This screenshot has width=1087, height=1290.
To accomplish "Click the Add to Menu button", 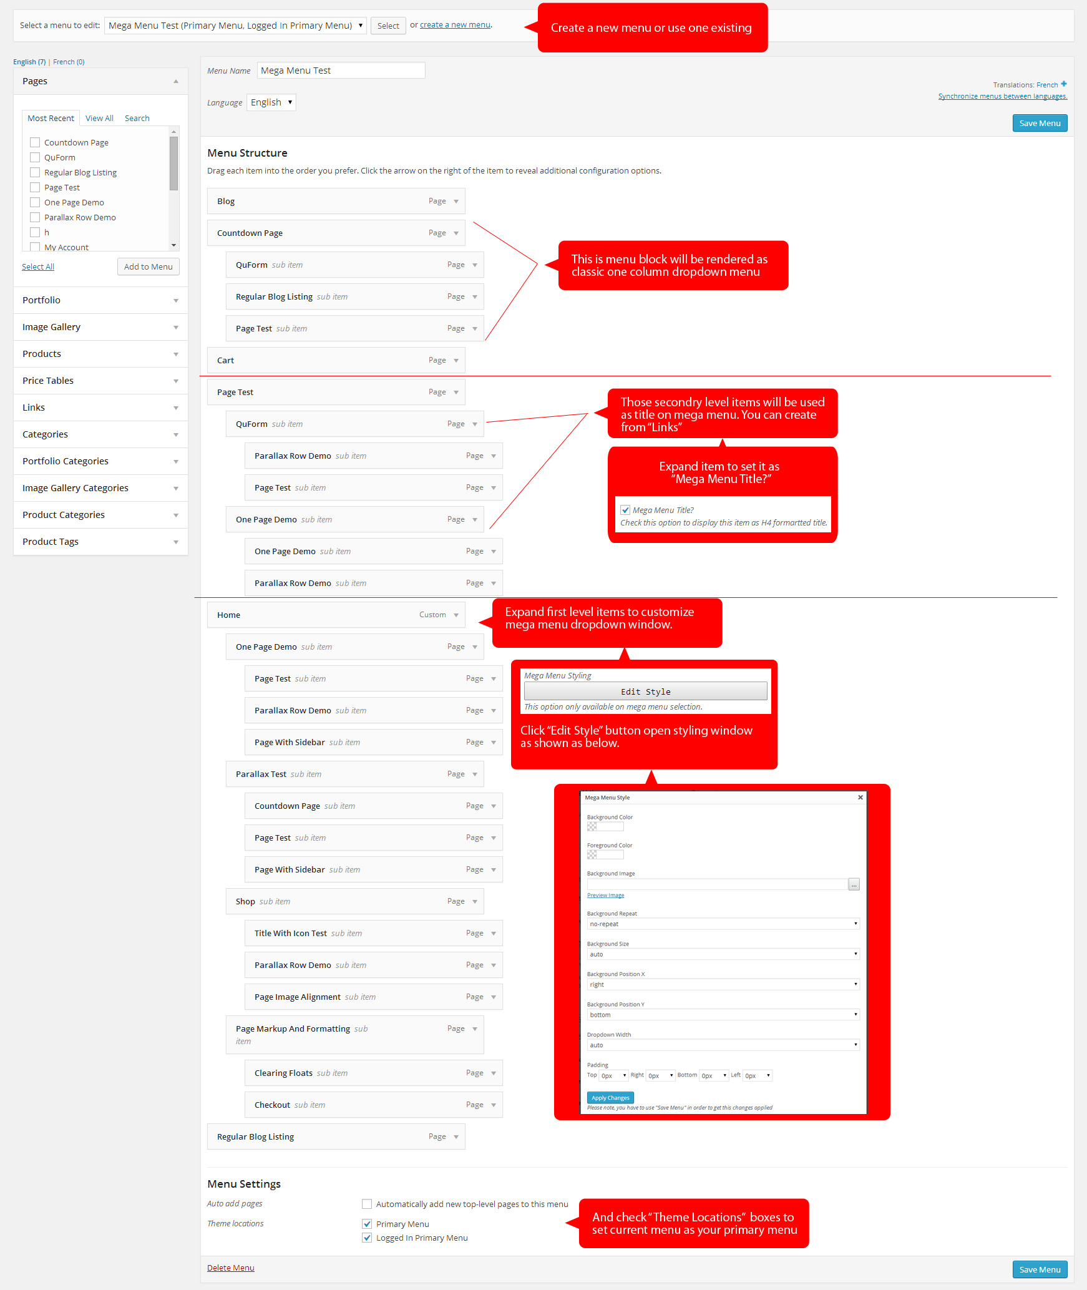I will click(x=148, y=266).
